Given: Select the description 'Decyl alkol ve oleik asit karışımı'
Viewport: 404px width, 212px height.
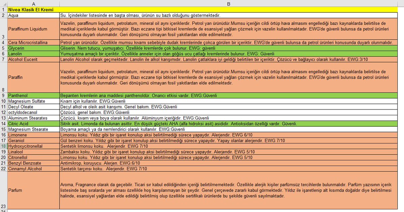Looking at the screenshot, I should (x=228, y=107).
